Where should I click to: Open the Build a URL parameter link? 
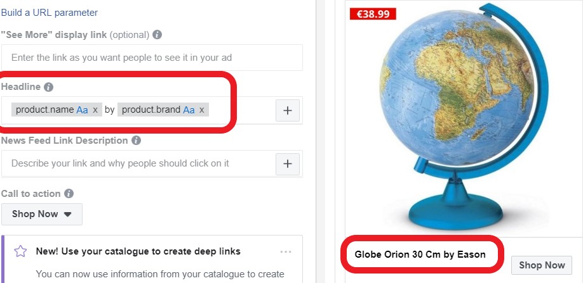click(49, 12)
